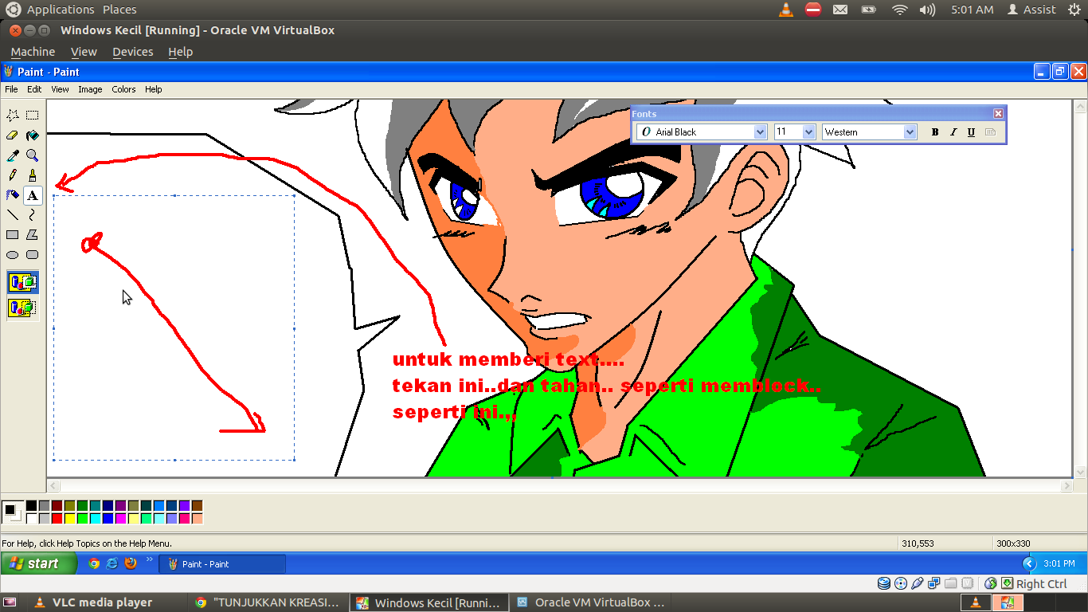Click the Ubuntu volume indicator
This screenshot has width=1088, height=612.
pos(927,10)
